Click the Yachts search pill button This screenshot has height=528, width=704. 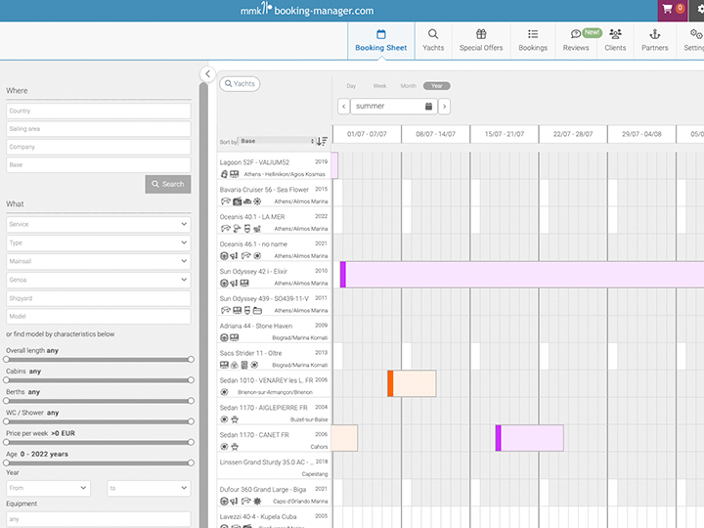click(x=240, y=83)
